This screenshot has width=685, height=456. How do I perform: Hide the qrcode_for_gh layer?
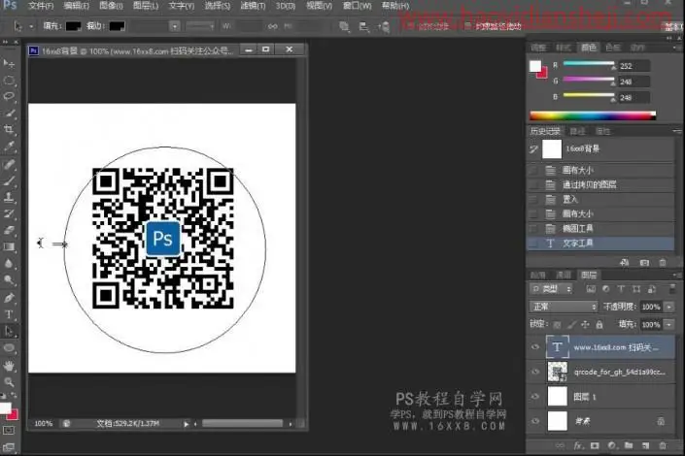point(535,372)
